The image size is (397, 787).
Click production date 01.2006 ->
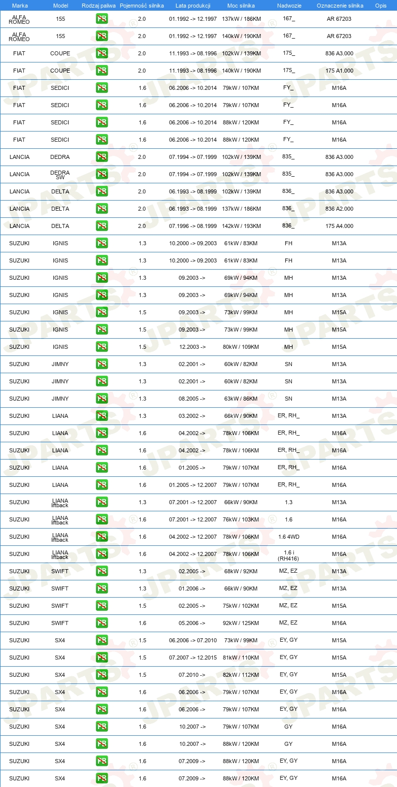tap(192, 588)
